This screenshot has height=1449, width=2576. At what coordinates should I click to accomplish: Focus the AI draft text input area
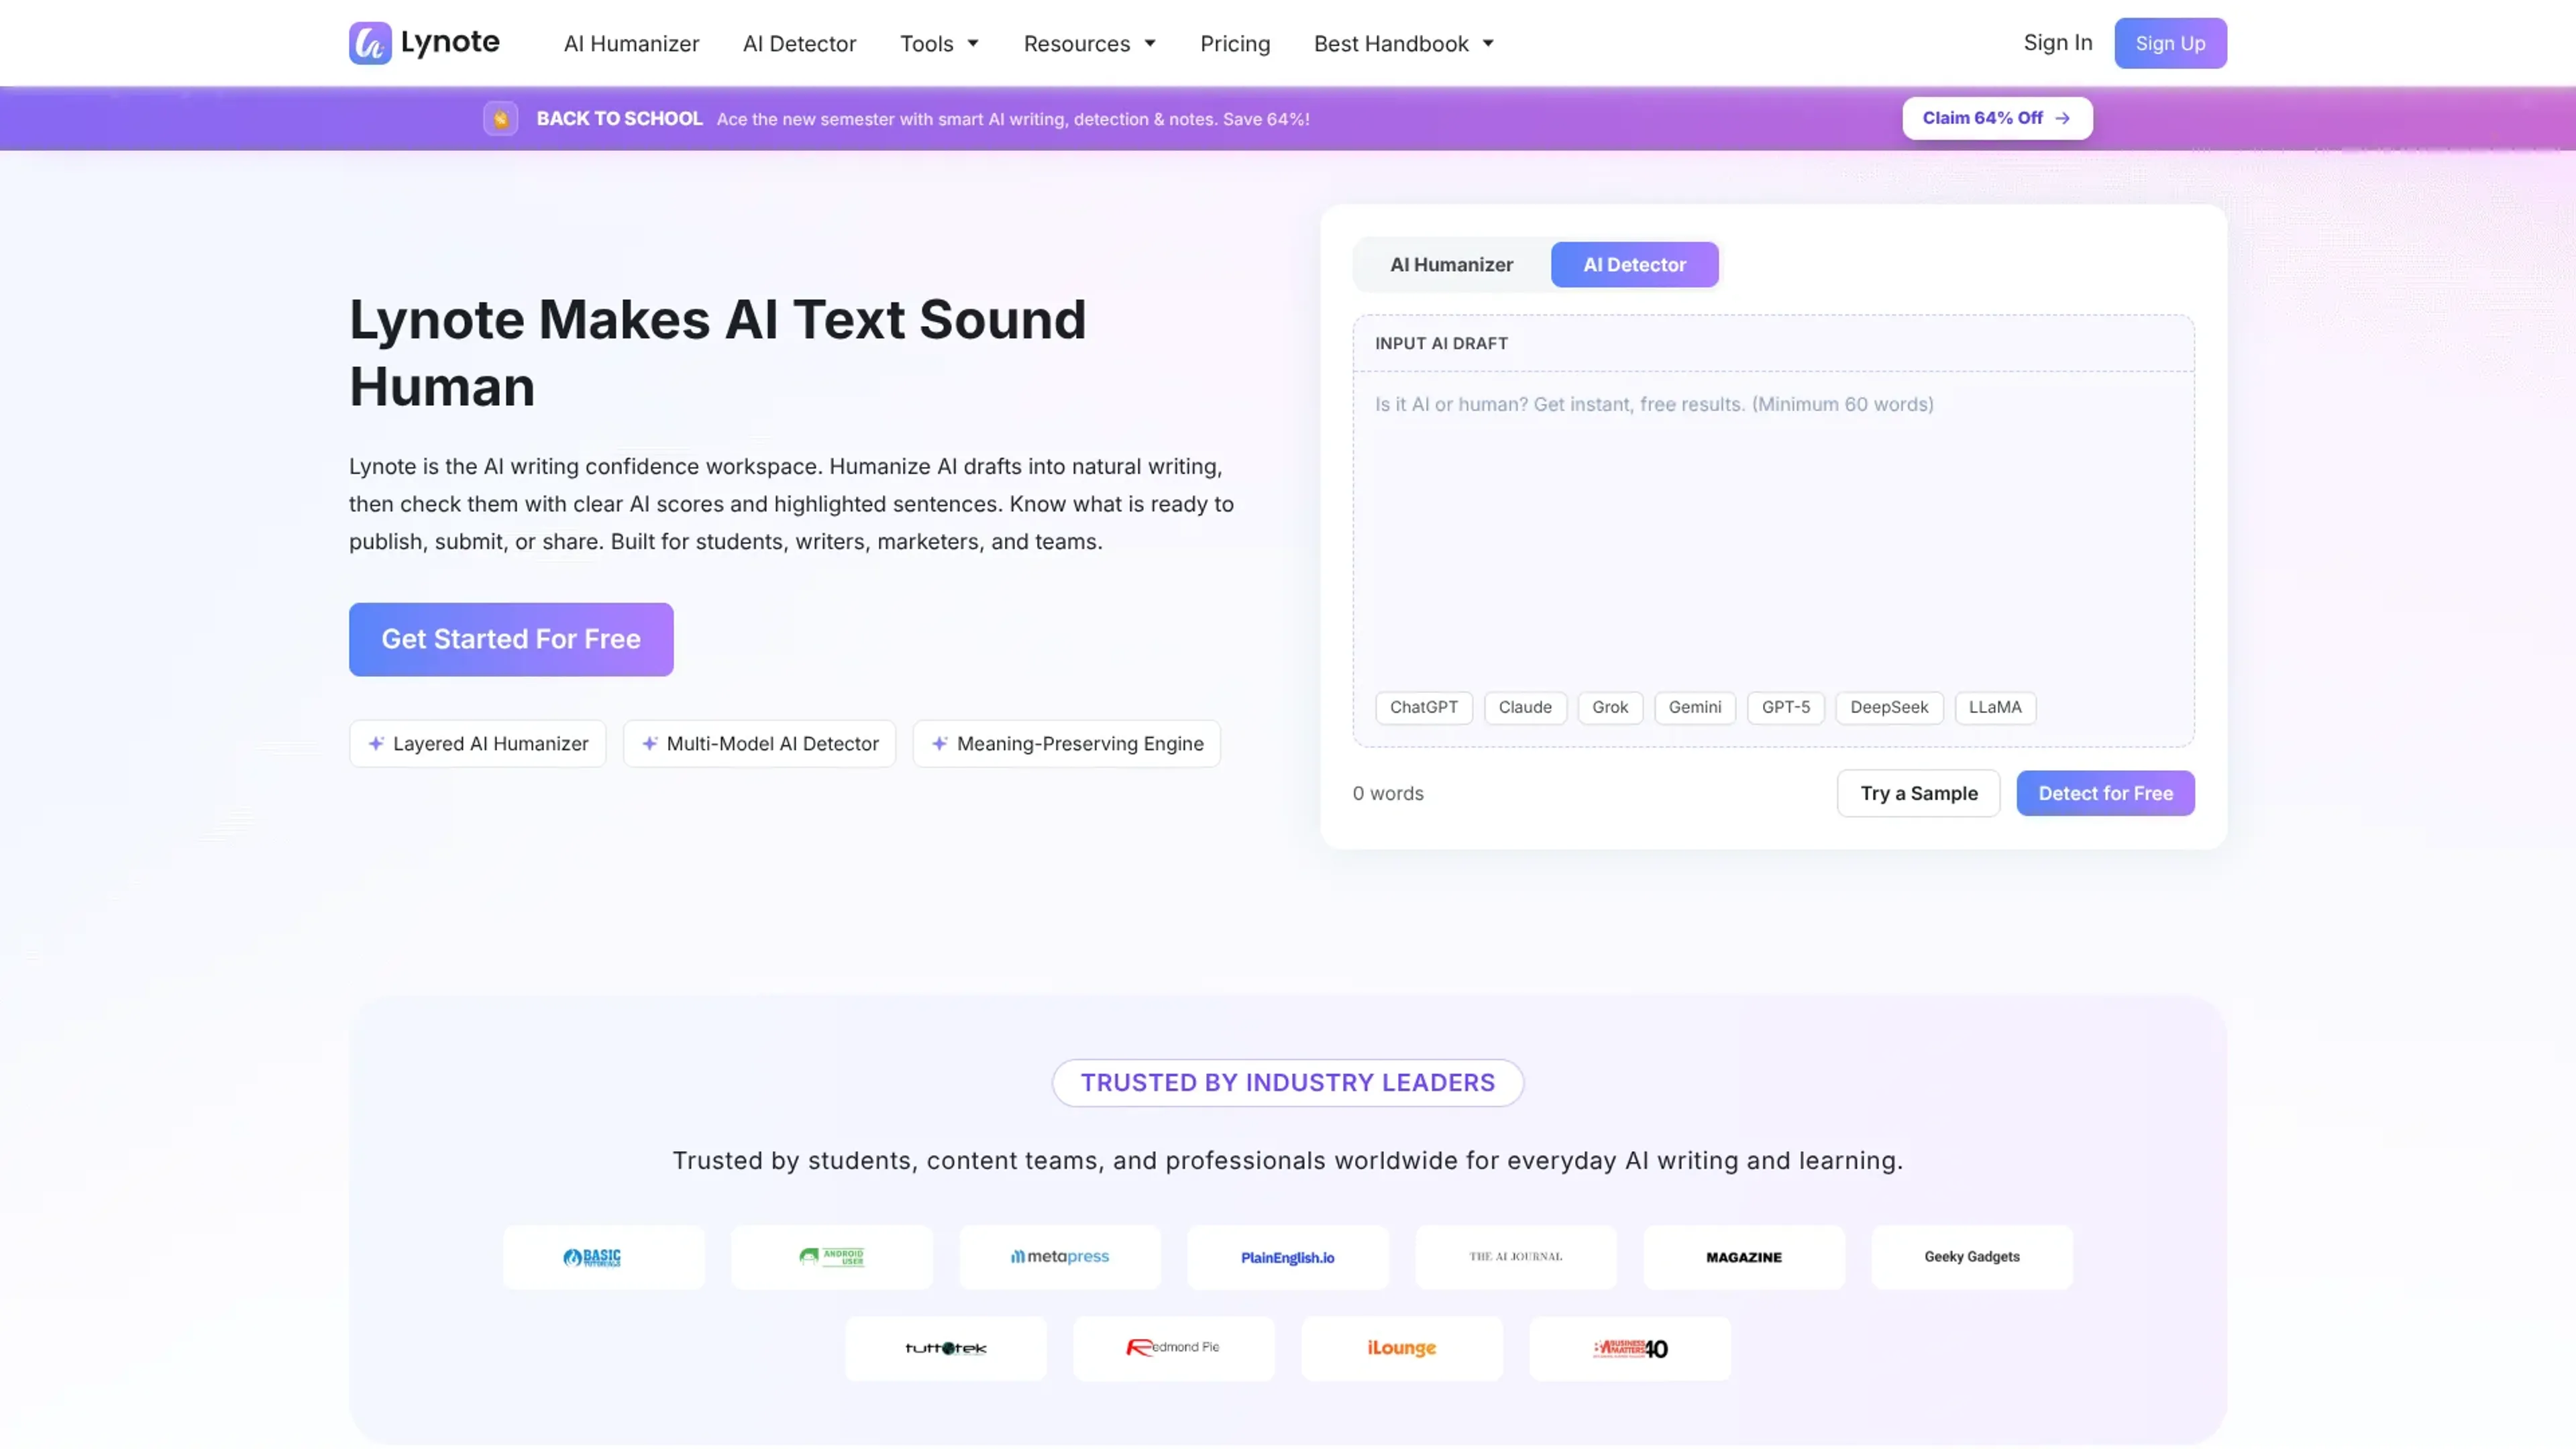click(1773, 530)
